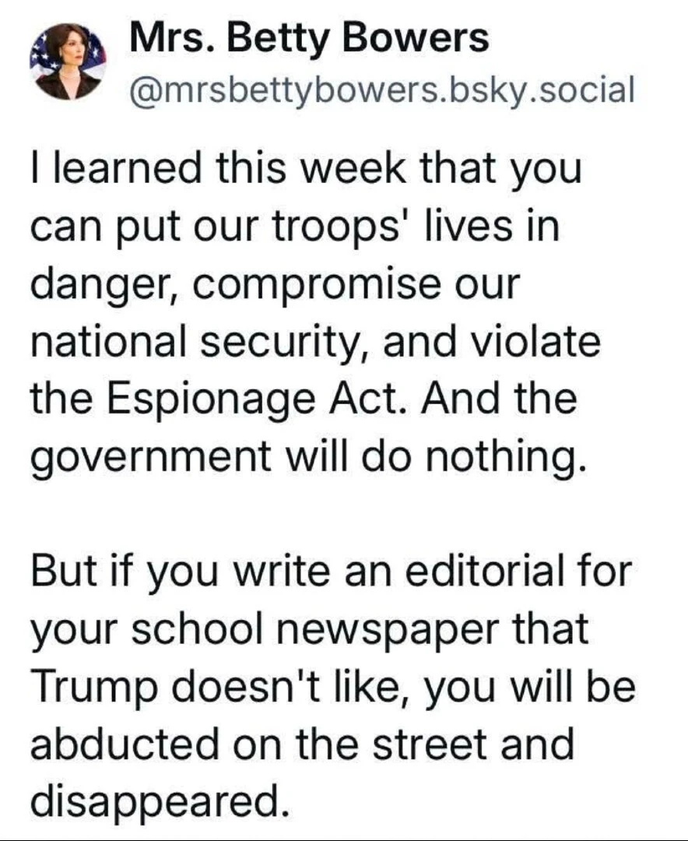Viewport: 688px width, 841px height.
Task: Click the word 'school' in the second paragraph
Action: click(x=198, y=628)
